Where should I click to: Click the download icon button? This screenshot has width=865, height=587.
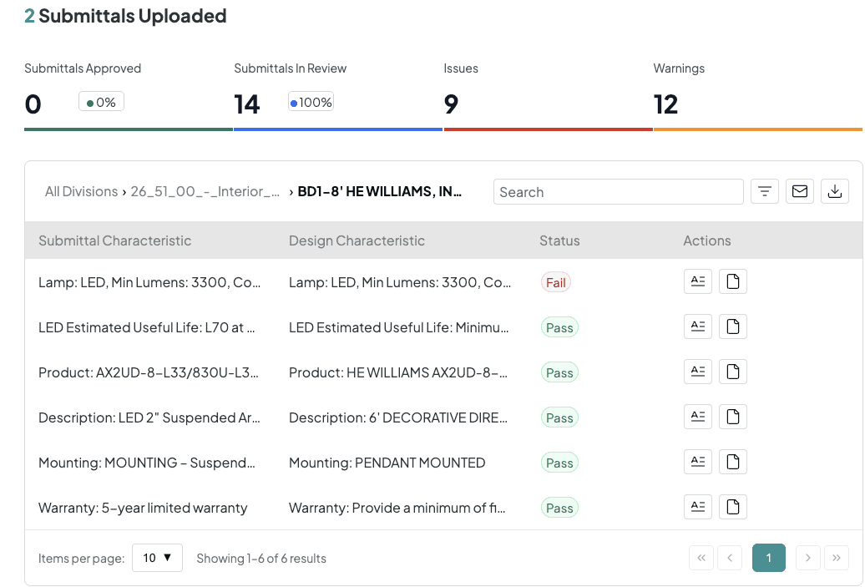click(835, 191)
